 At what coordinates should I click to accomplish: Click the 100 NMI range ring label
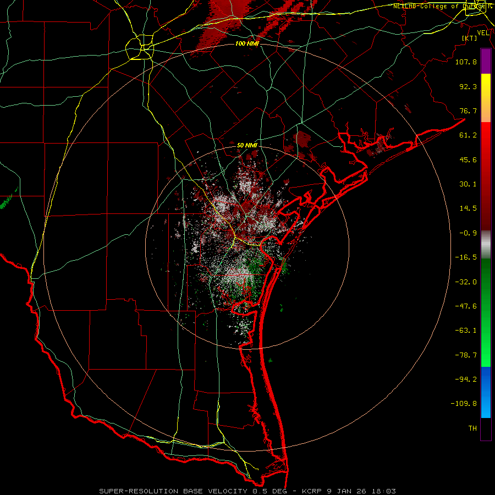247,43
